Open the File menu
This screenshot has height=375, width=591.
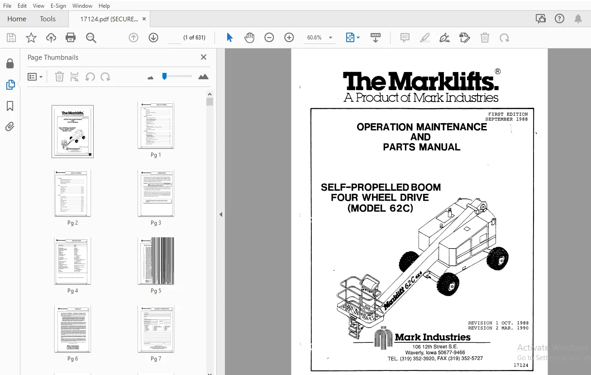coord(7,5)
